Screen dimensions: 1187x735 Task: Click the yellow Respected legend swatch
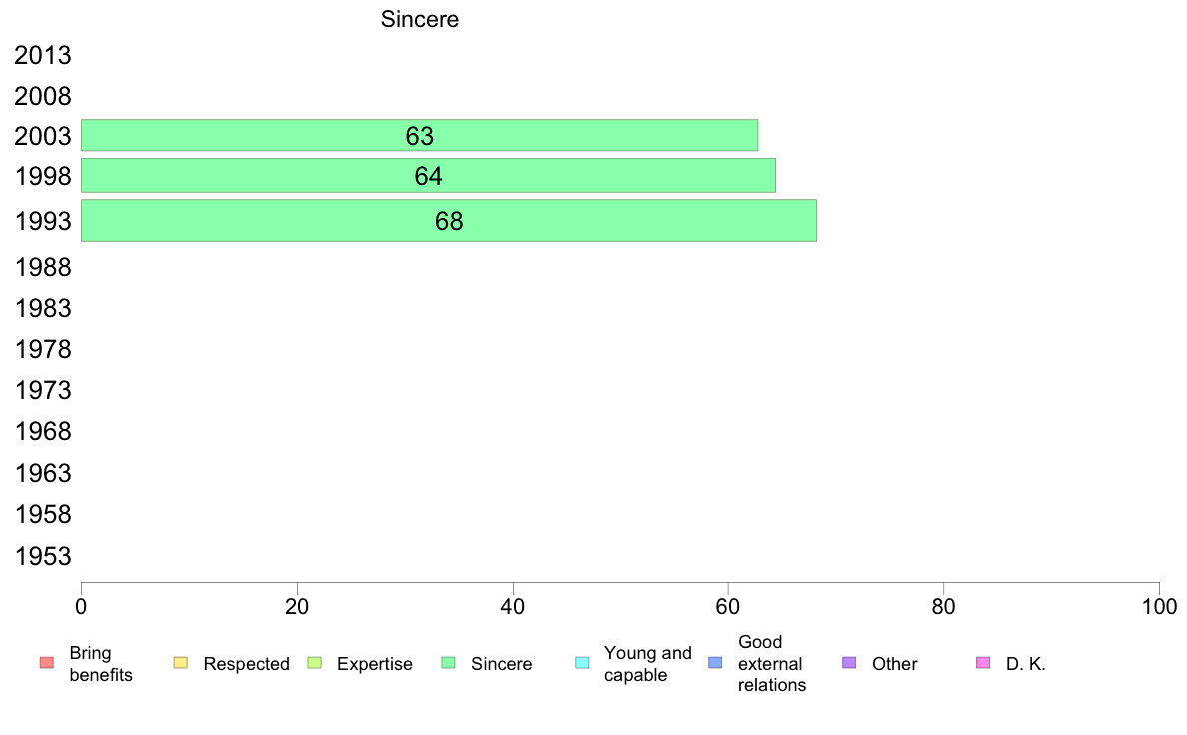180,663
